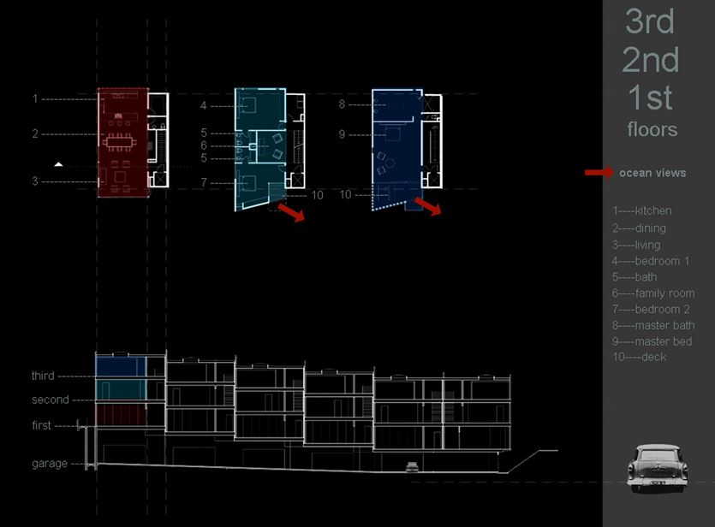The image size is (715, 527).
Task: Click legend entry '4----bedroom 1'
Action: (x=650, y=261)
